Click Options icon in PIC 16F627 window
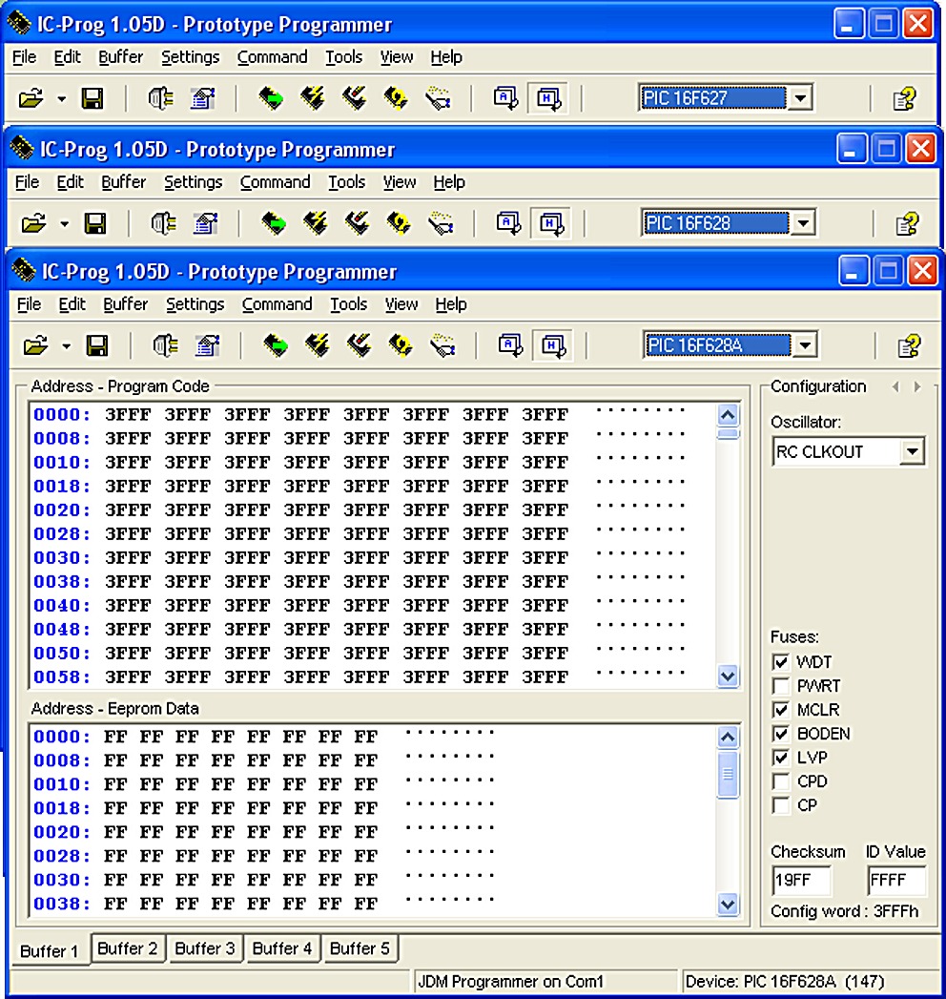The height and width of the screenshot is (999, 946). click(203, 98)
